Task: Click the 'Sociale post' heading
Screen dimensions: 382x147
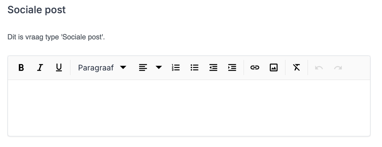Action: tap(37, 10)
